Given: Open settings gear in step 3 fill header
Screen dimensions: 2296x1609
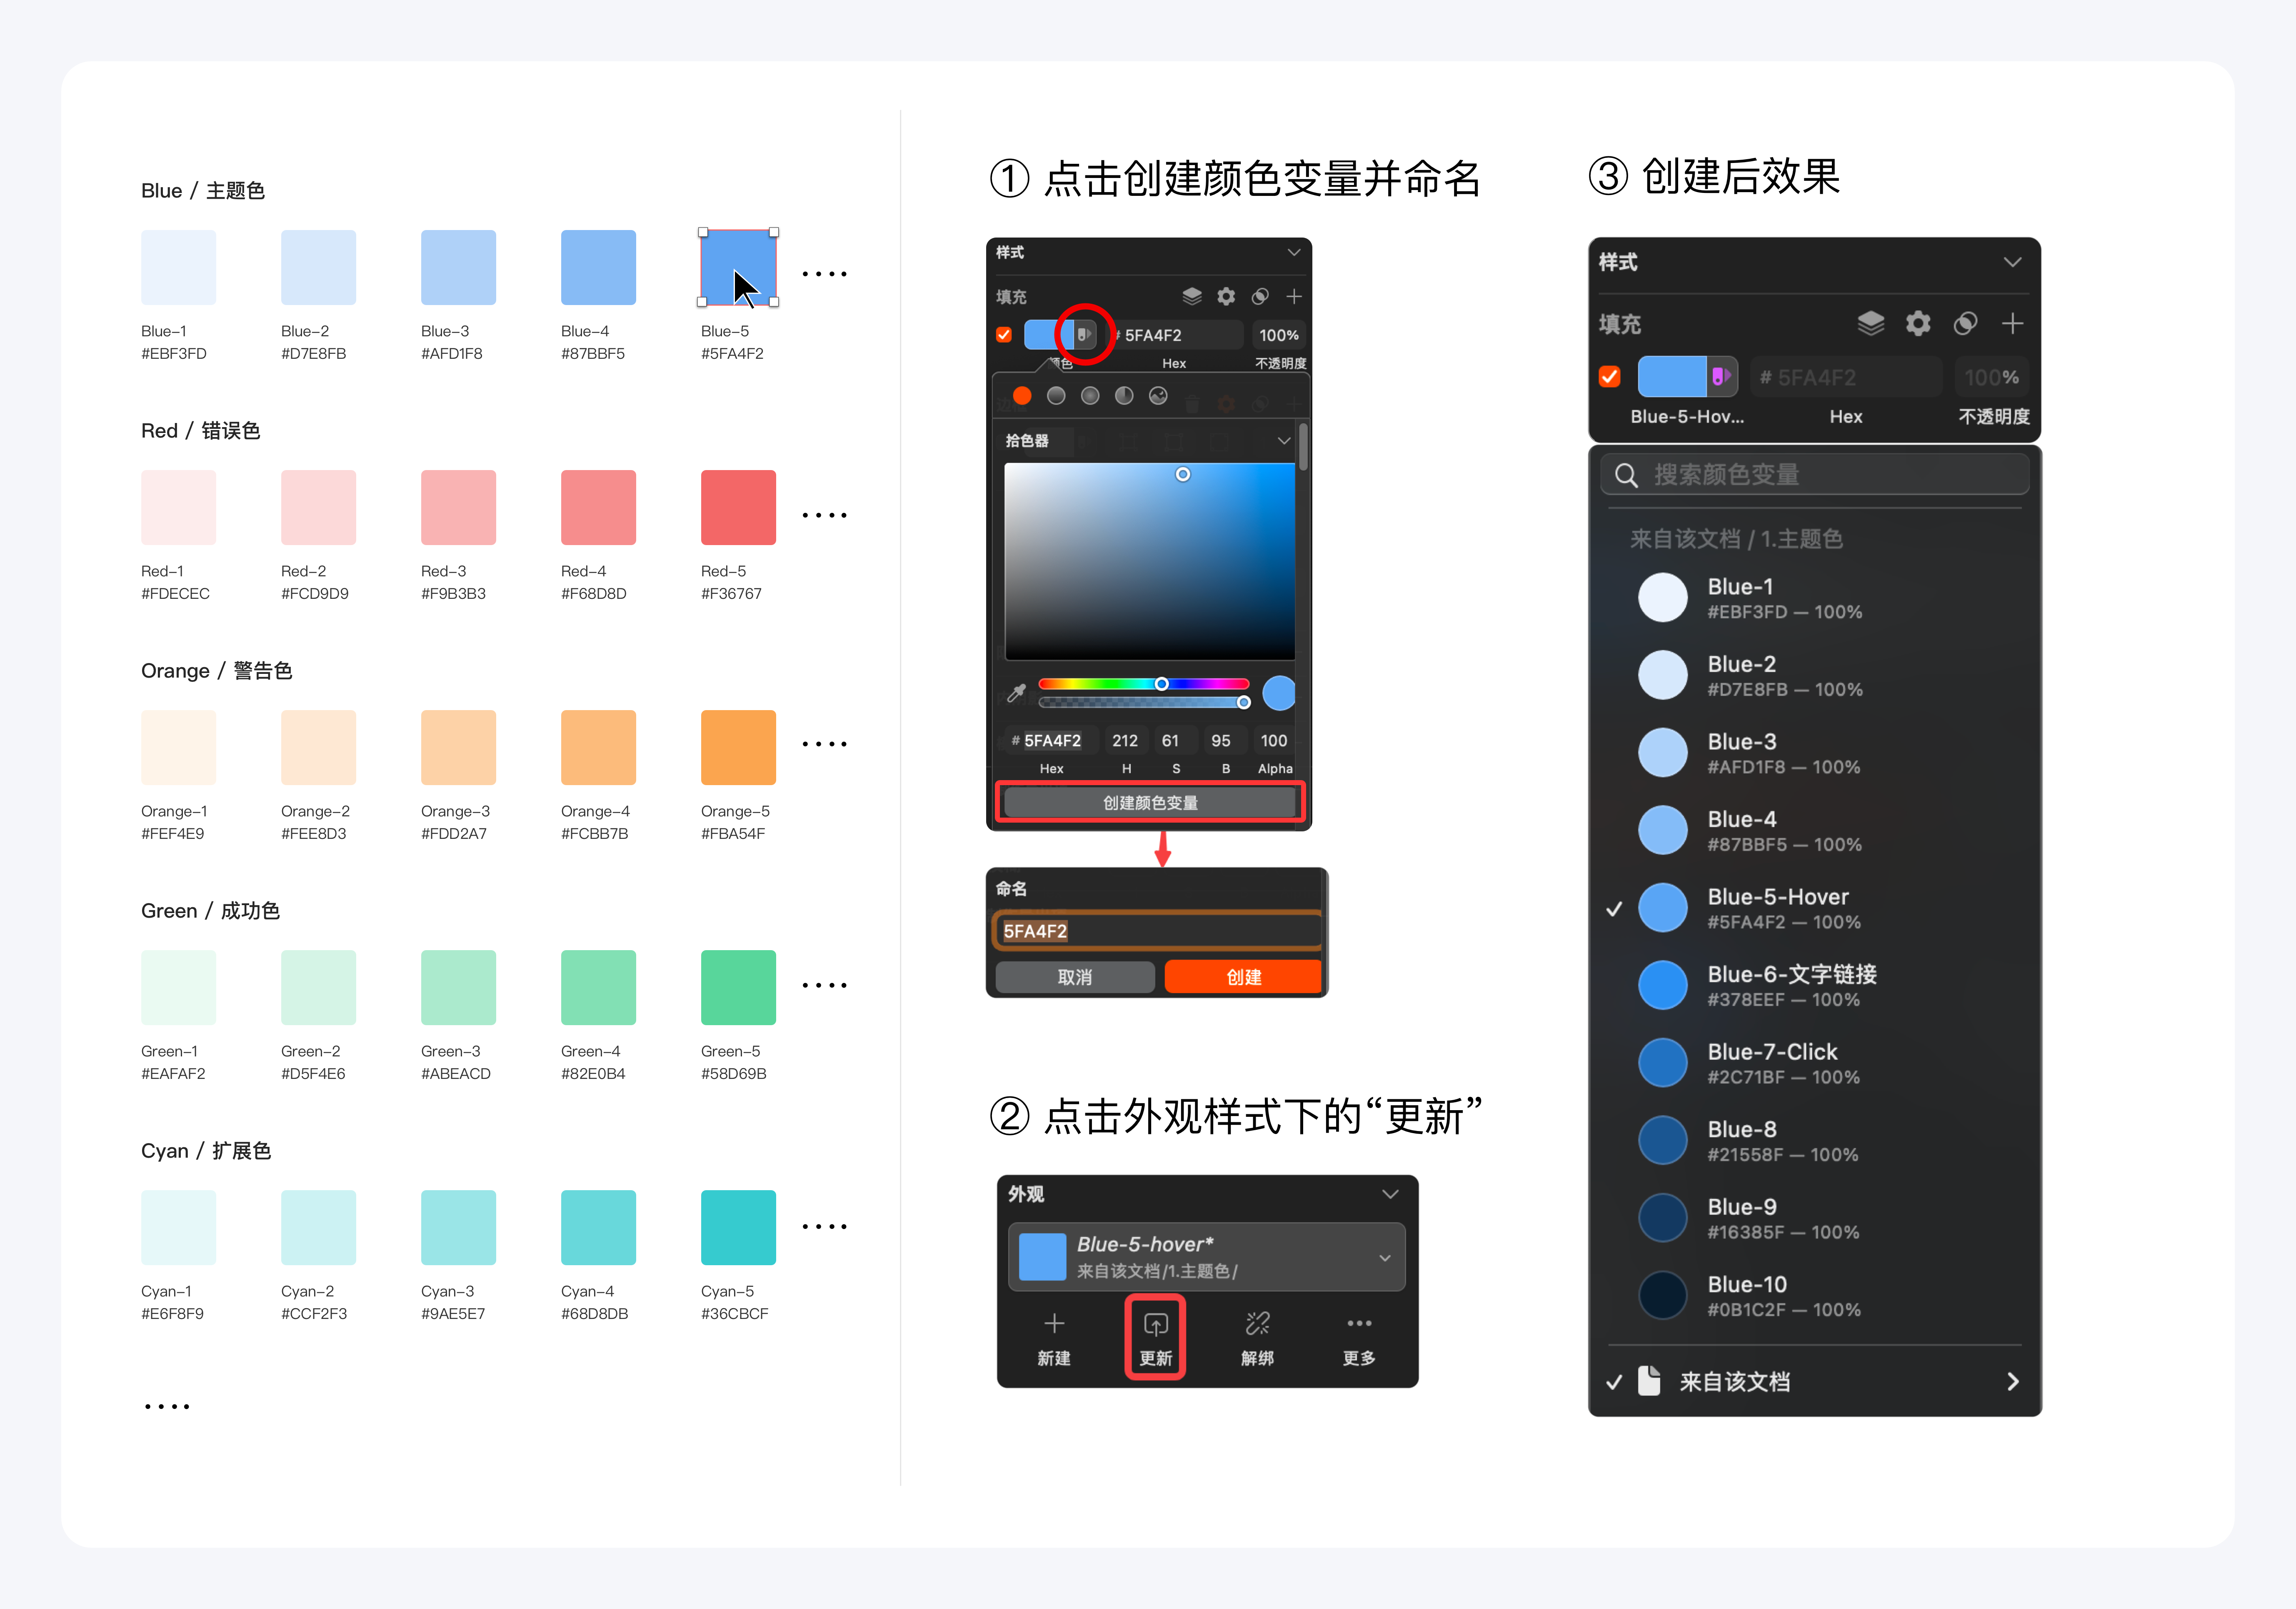Looking at the screenshot, I should pos(1918,323).
